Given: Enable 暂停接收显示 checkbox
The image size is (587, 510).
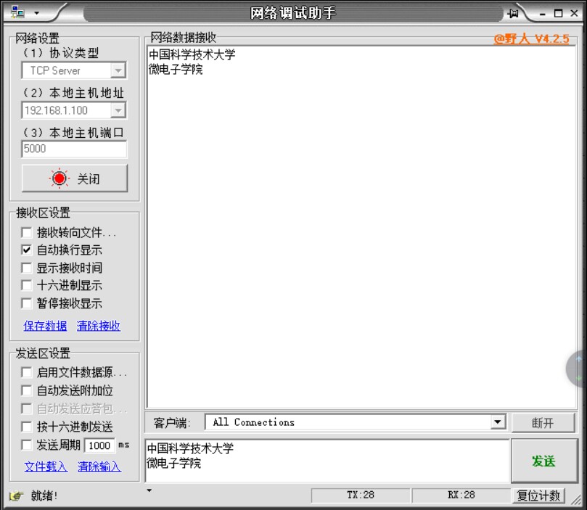Looking at the screenshot, I should click(26, 303).
